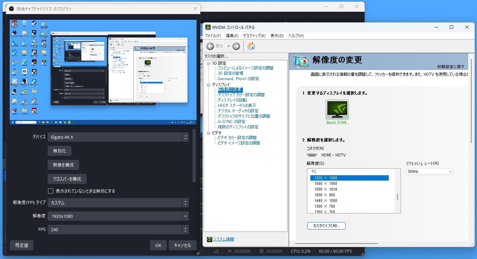Image resolution: width=477 pixels, height=259 pixels.
Task: Click the HDMI connector icon
Action: pos(312,155)
